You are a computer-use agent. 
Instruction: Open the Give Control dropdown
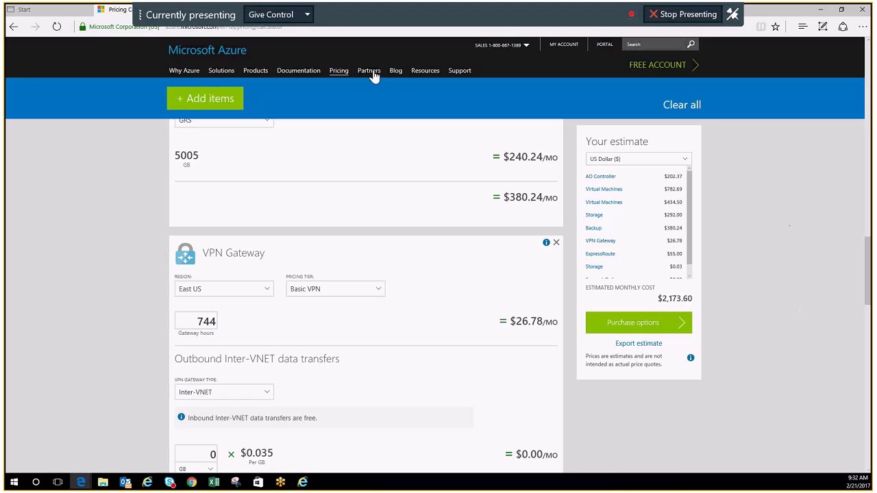click(x=279, y=14)
